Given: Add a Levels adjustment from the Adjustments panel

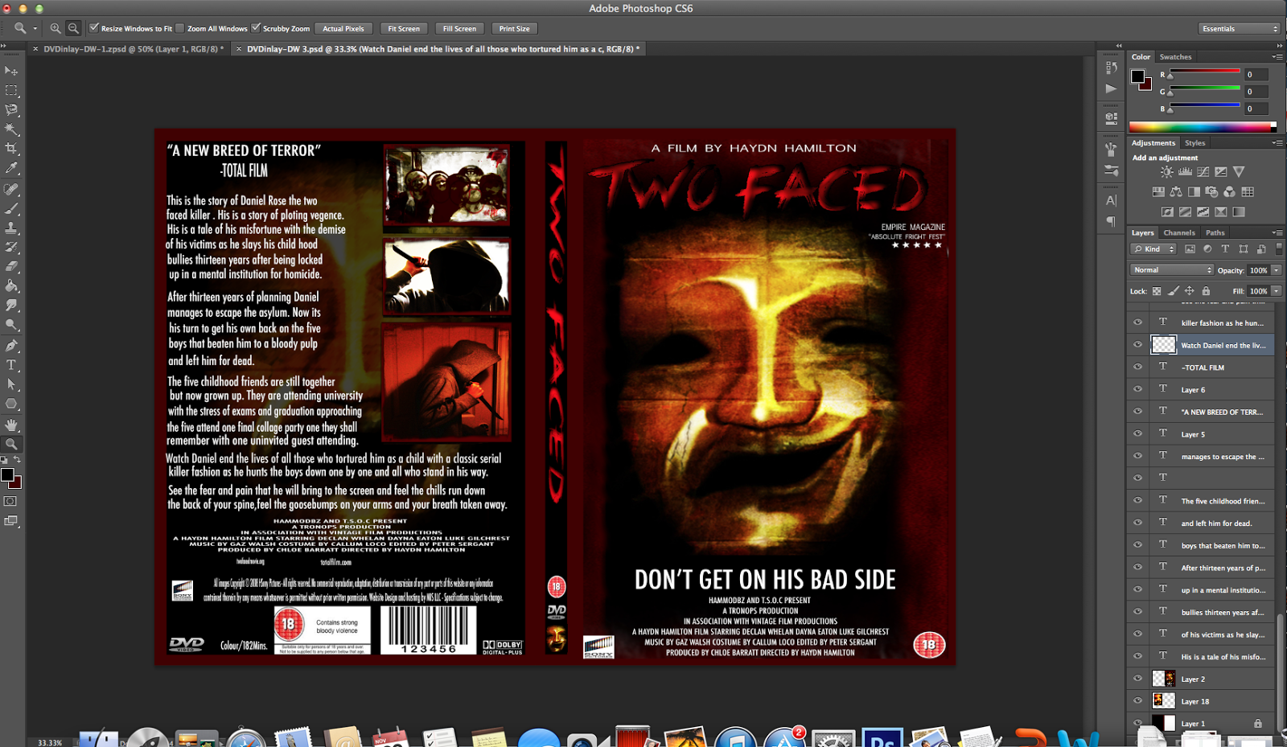Looking at the screenshot, I should coord(1183,171).
